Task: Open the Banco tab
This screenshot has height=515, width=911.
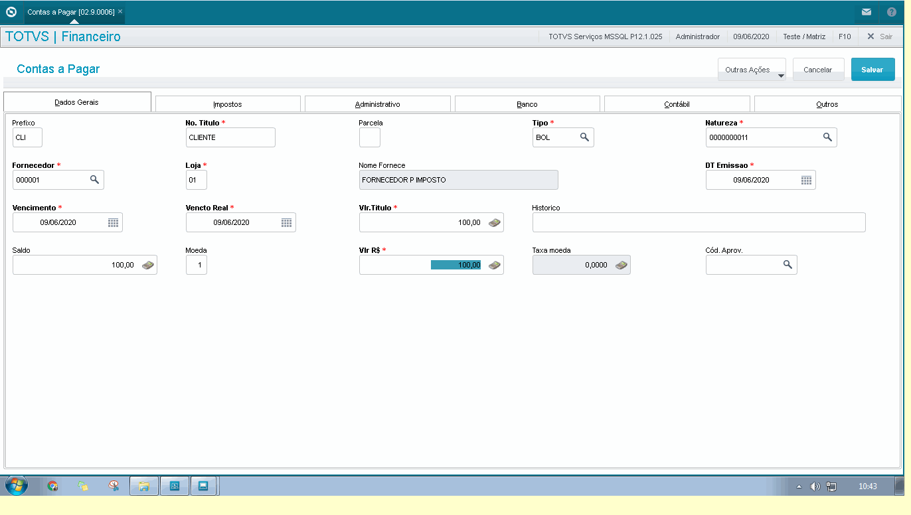Action: coord(527,104)
